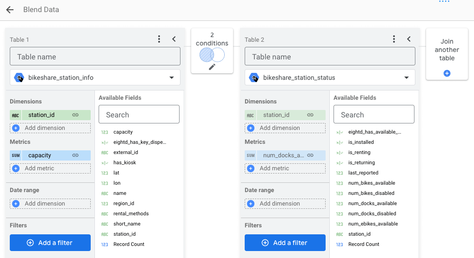Open Table 1 three-dot options menu
This screenshot has height=258, width=474.
click(159, 39)
